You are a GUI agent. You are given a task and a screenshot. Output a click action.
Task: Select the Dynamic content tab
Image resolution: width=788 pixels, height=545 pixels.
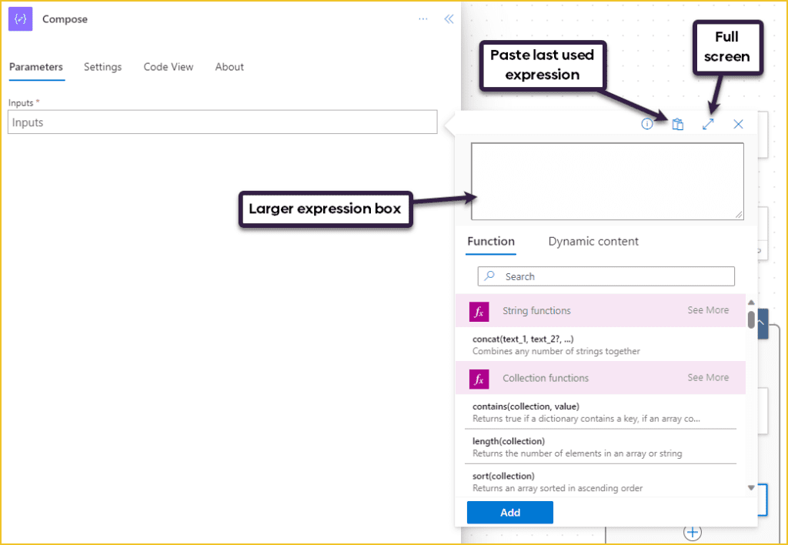click(593, 241)
